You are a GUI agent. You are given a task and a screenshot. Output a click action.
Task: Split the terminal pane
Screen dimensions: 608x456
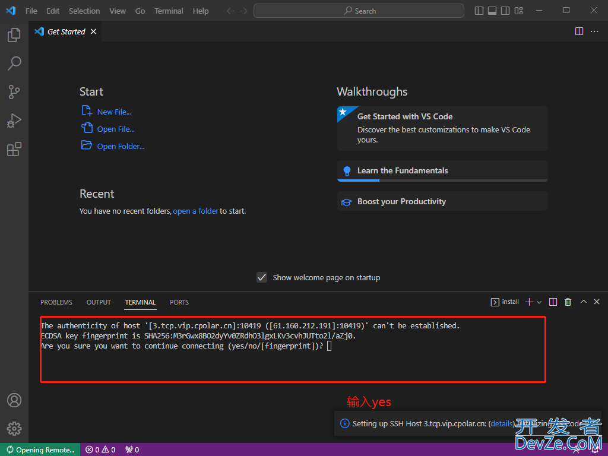point(553,302)
